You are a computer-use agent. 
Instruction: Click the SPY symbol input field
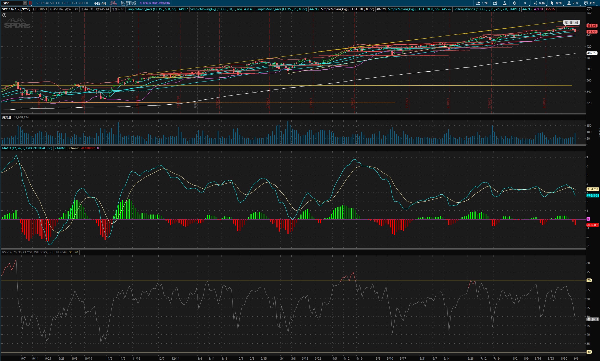pos(12,3)
